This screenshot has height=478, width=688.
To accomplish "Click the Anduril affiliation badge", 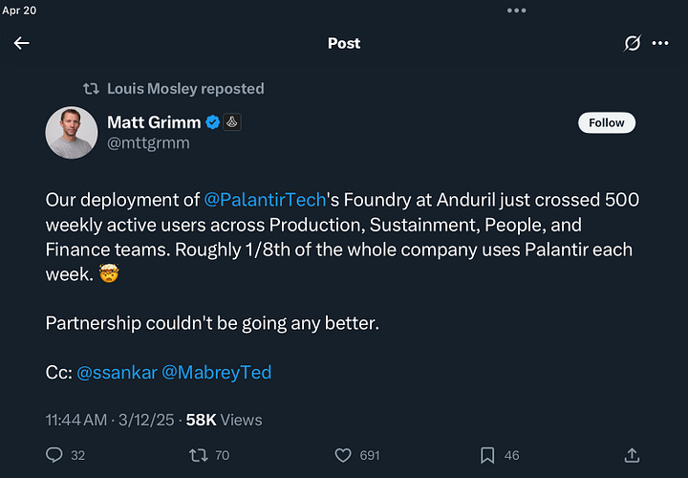I will (x=232, y=122).
